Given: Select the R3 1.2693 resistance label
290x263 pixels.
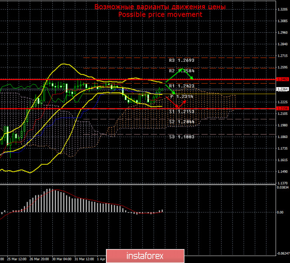Looking at the screenshot, I should click(181, 61).
